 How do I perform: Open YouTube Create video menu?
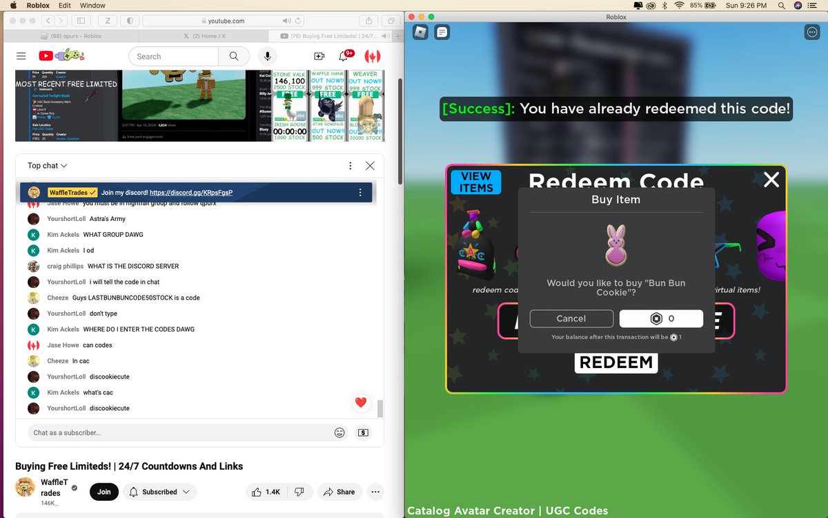pyautogui.click(x=319, y=57)
